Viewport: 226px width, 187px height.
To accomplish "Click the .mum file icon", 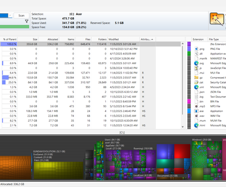I will coord(196,121).
